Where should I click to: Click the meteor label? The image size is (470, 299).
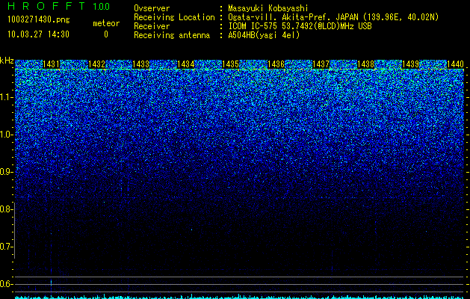point(106,23)
